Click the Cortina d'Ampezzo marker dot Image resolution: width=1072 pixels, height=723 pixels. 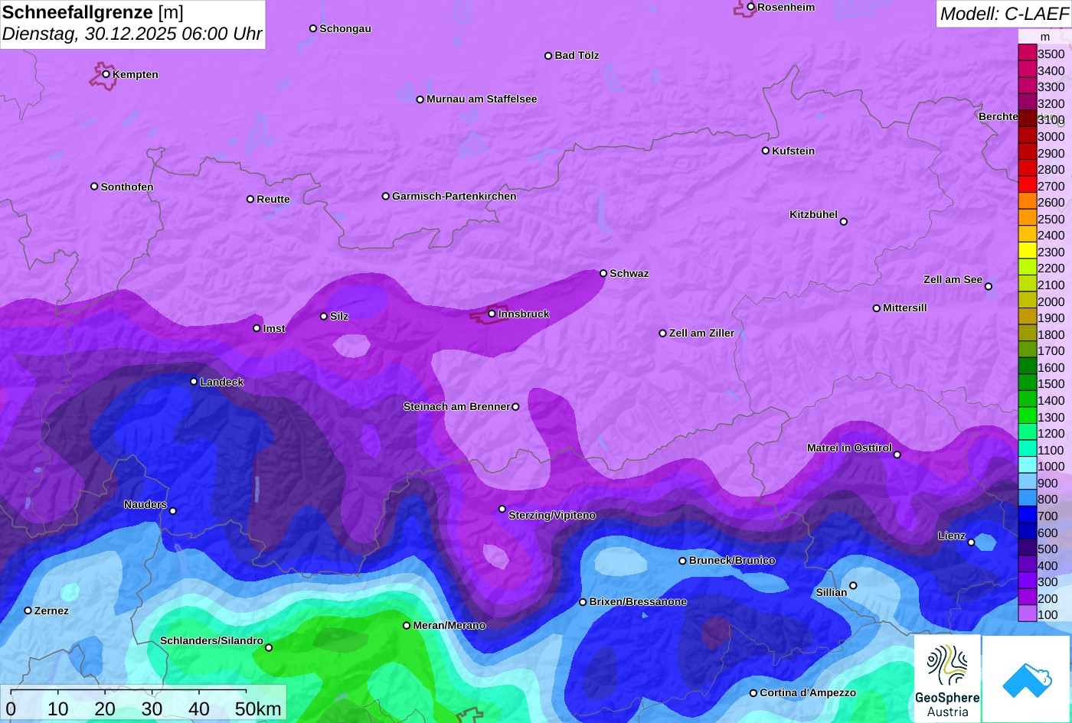pos(753,693)
